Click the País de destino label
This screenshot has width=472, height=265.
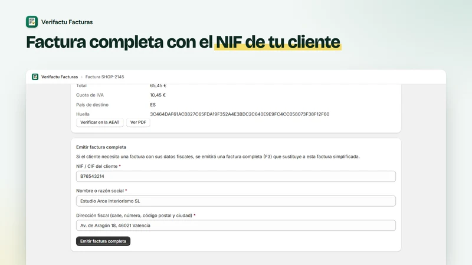coord(92,105)
